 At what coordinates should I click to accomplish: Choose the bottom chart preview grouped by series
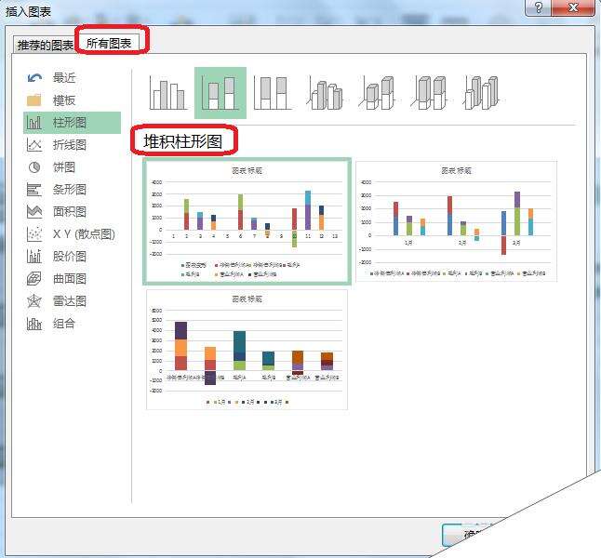(x=247, y=350)
